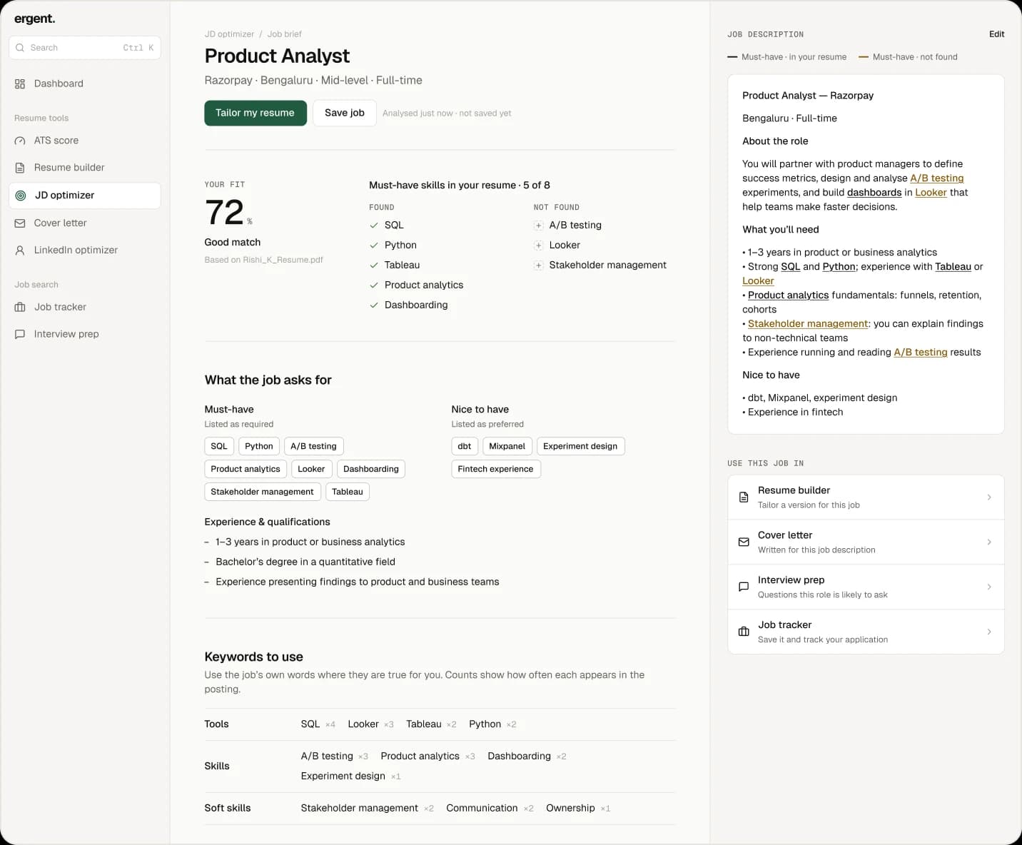This screenshot has width=1022, height=845.
Task: Add the missing A/B testing skill via plus icon
Action: click(x=539, y=226)
